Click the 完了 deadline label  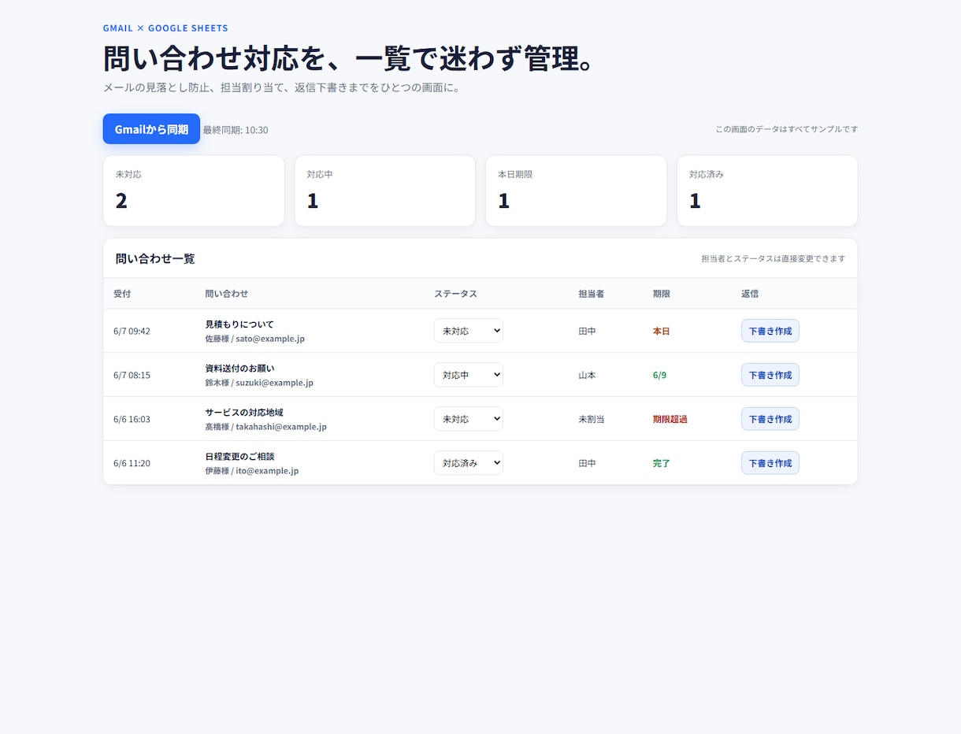pos(662,463)
